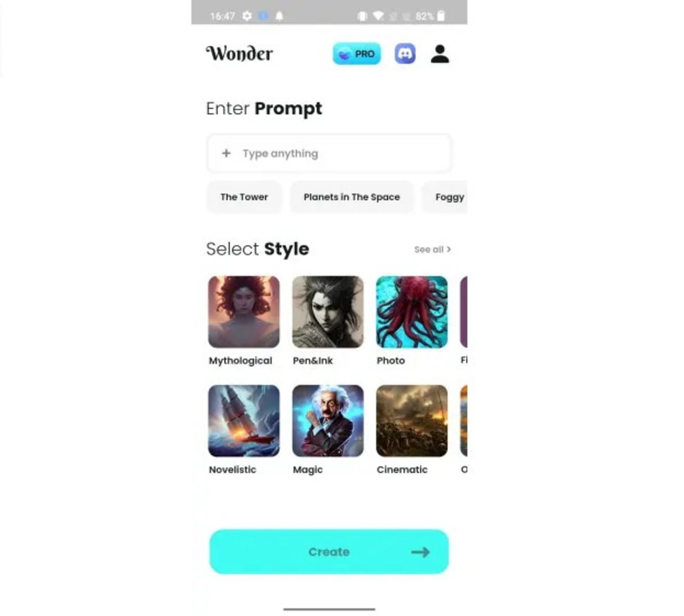Click The Tower prompt suggestion

click(244, 197)
